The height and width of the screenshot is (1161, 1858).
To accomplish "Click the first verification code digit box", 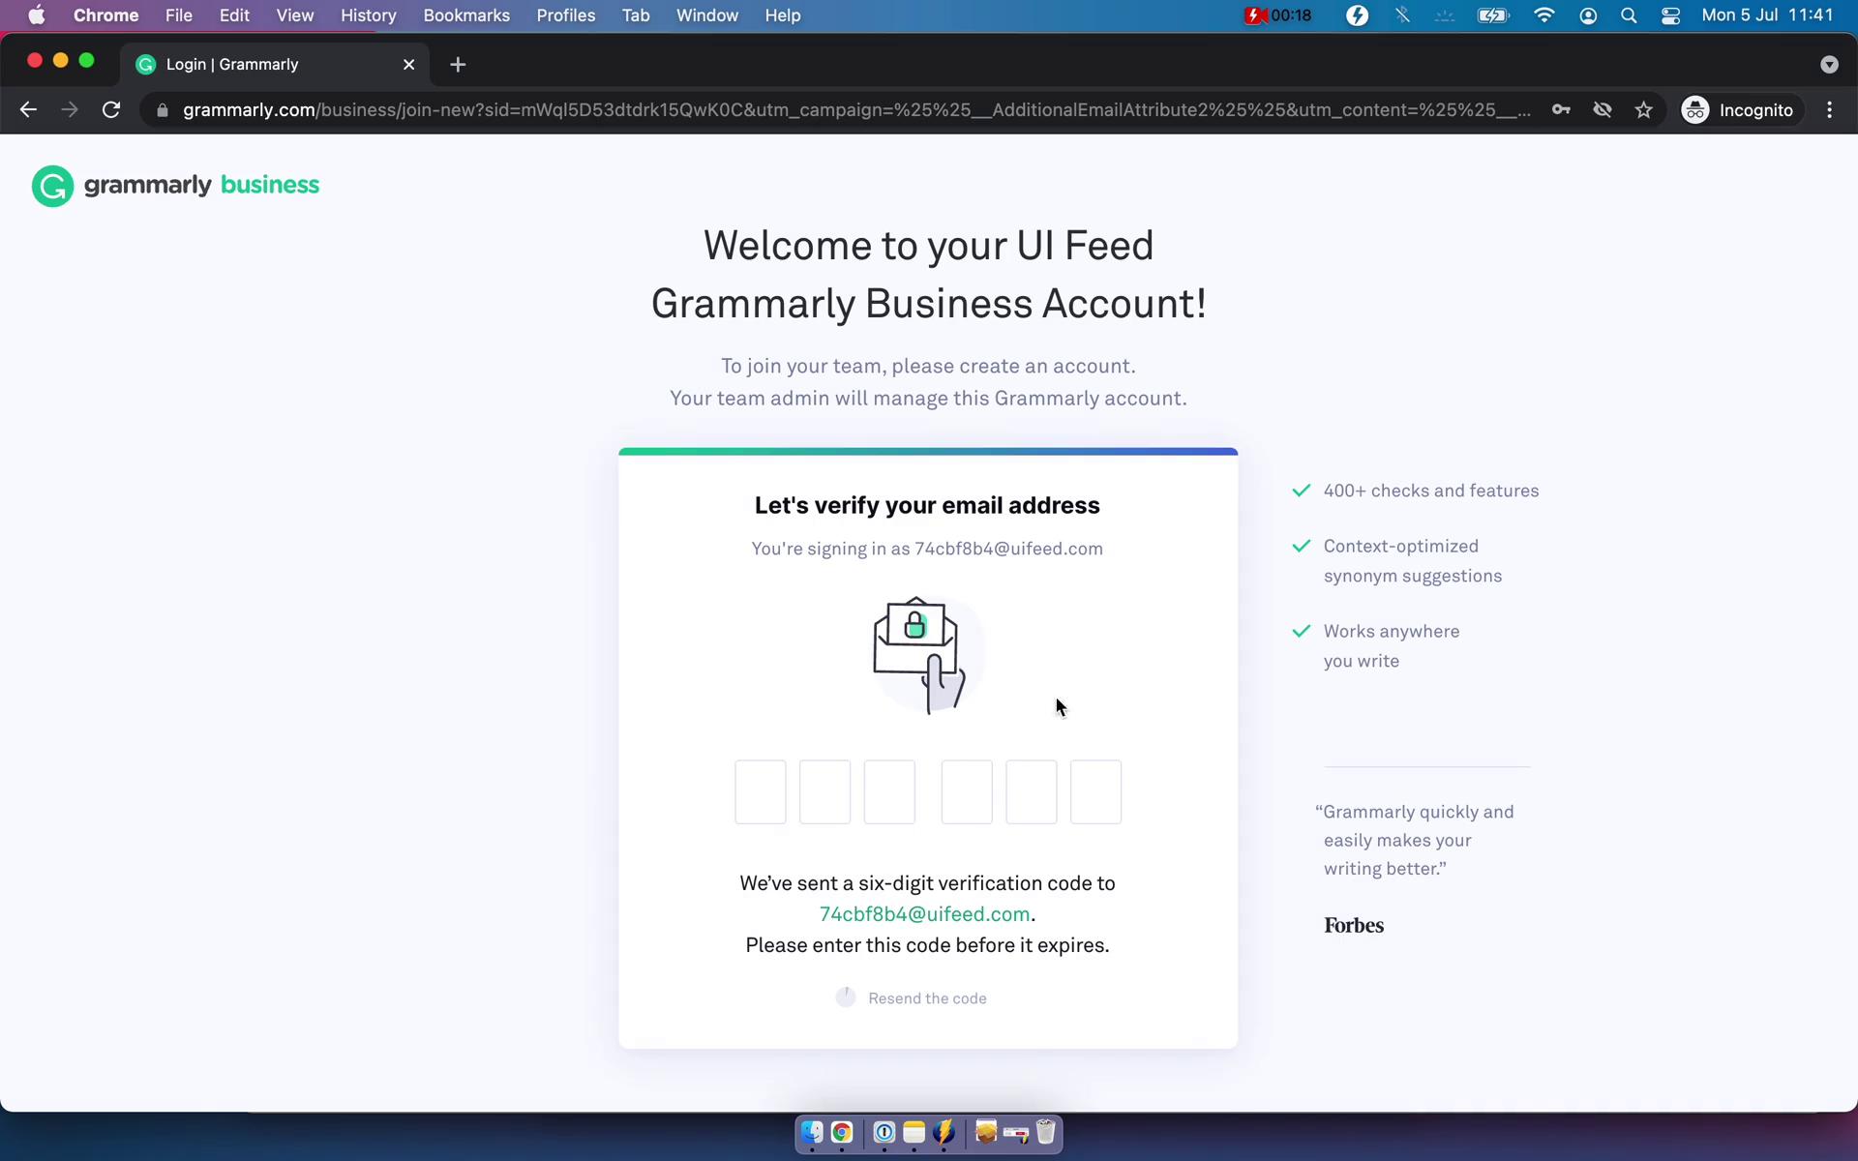I will pos(761,792).
